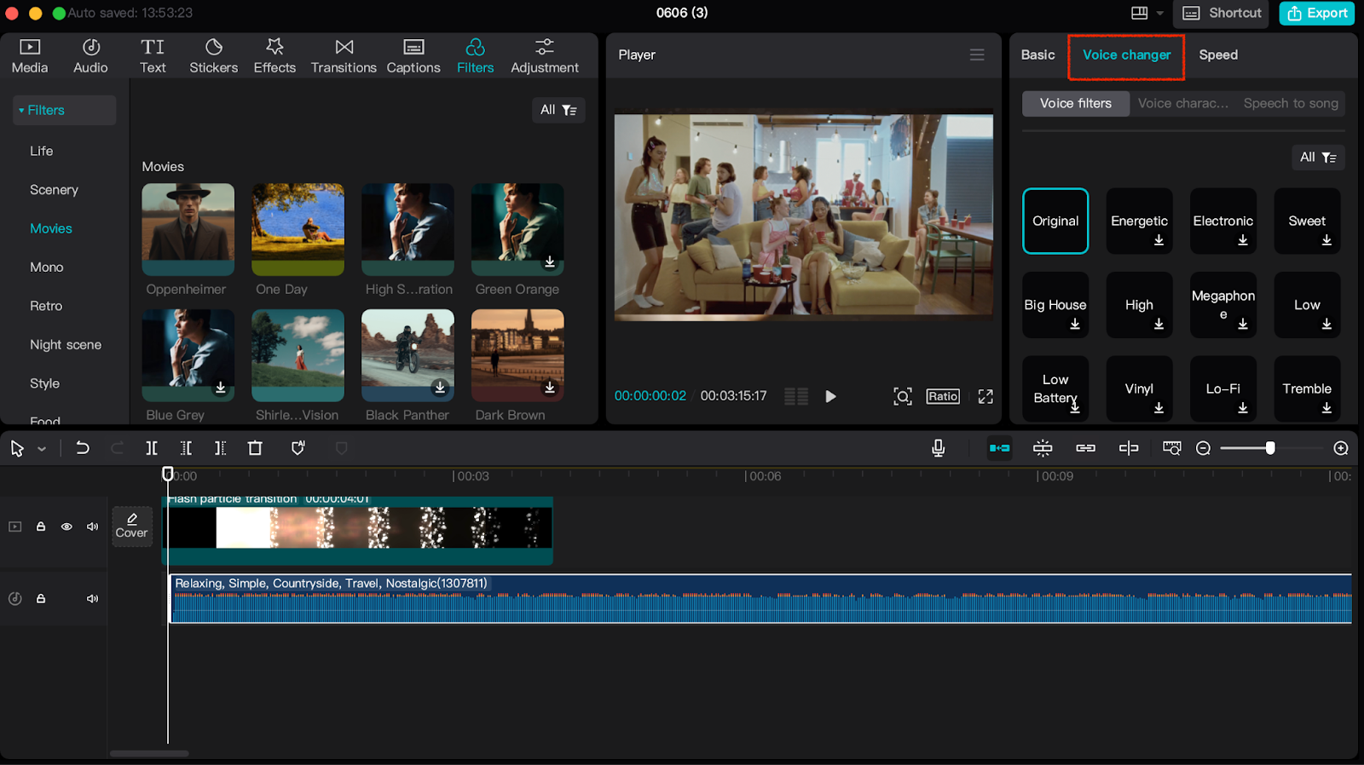Open the Filters tab

pos(475,56)
